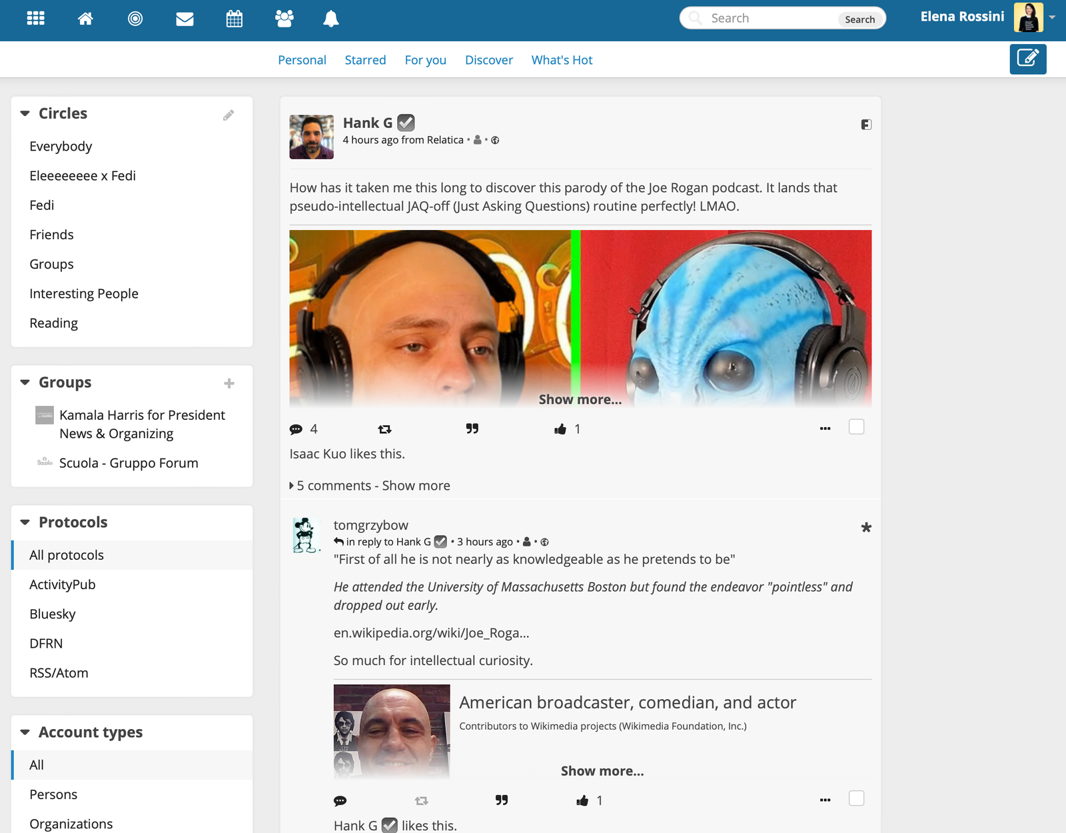Filter by Bluesky protocol
The width and height of the screenshot is (1066, 833).
[53, 614]
